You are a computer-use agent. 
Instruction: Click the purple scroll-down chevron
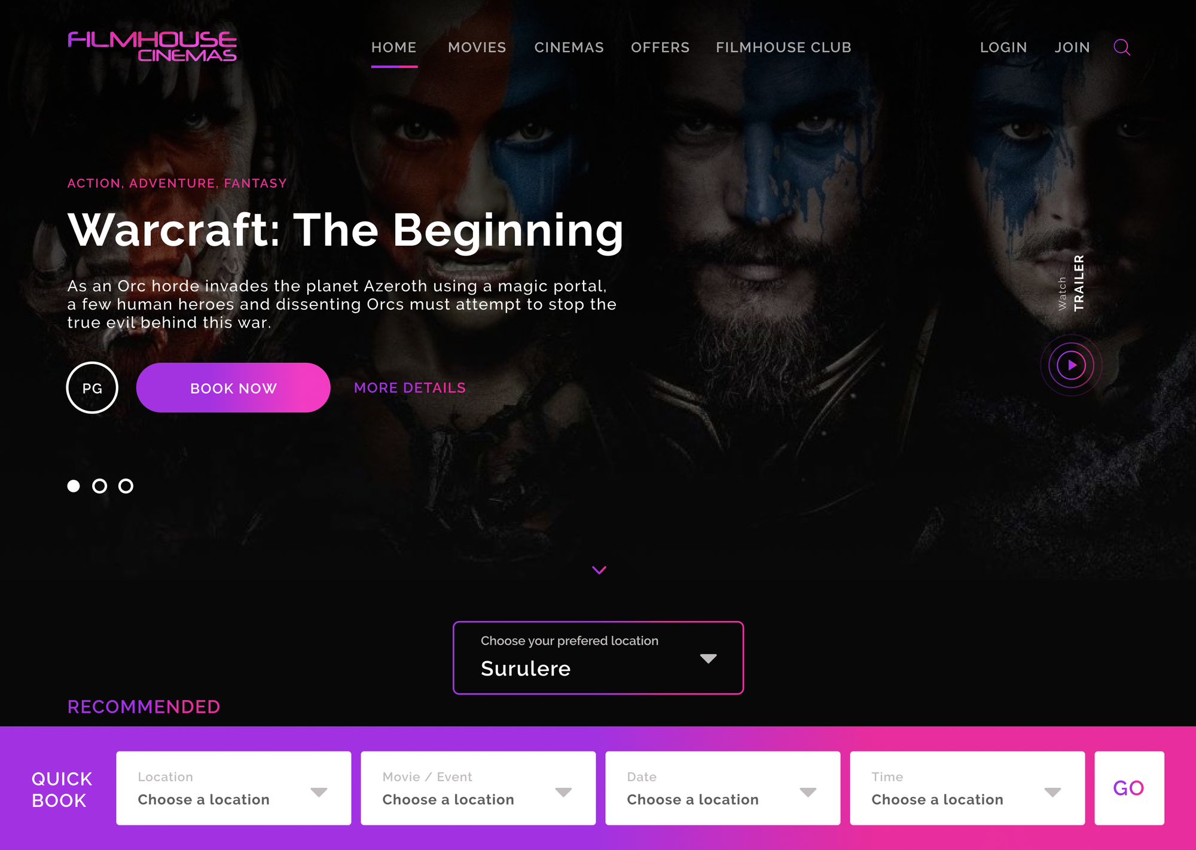tap(599, 570)
